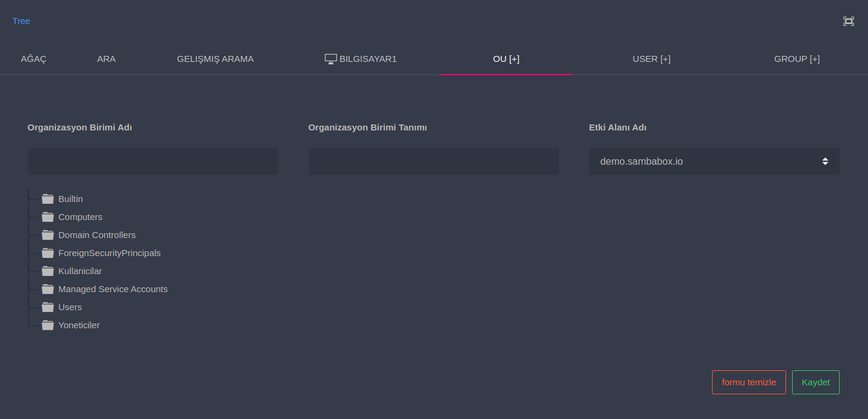
Task: Switch to the USER [+] tab
Action: 651,59
